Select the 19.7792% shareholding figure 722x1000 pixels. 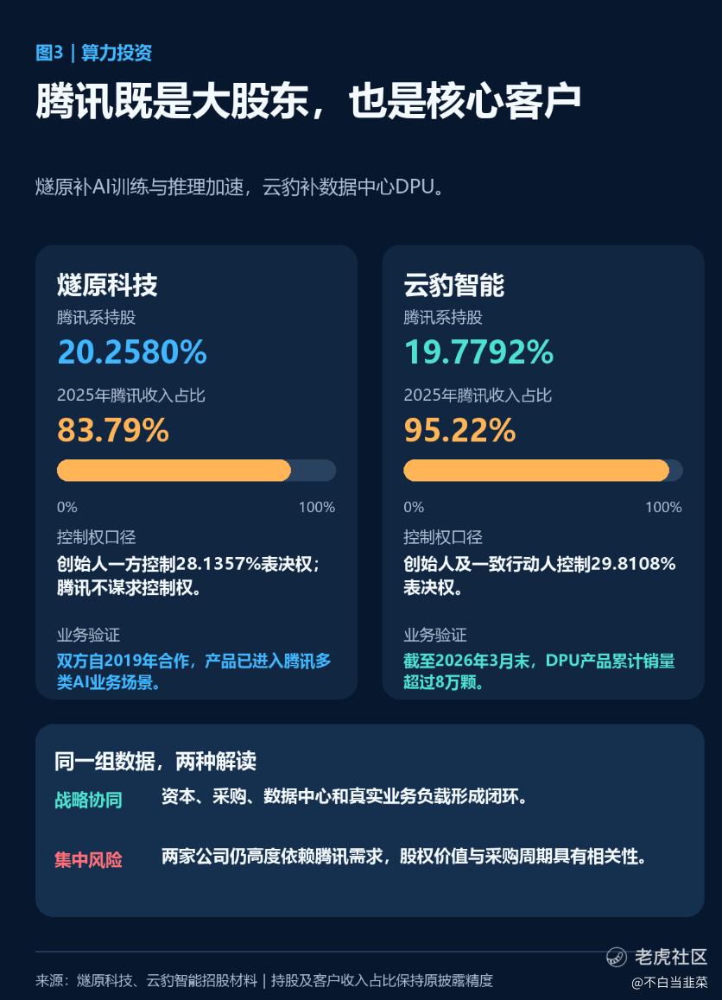[x=478, y=352]
